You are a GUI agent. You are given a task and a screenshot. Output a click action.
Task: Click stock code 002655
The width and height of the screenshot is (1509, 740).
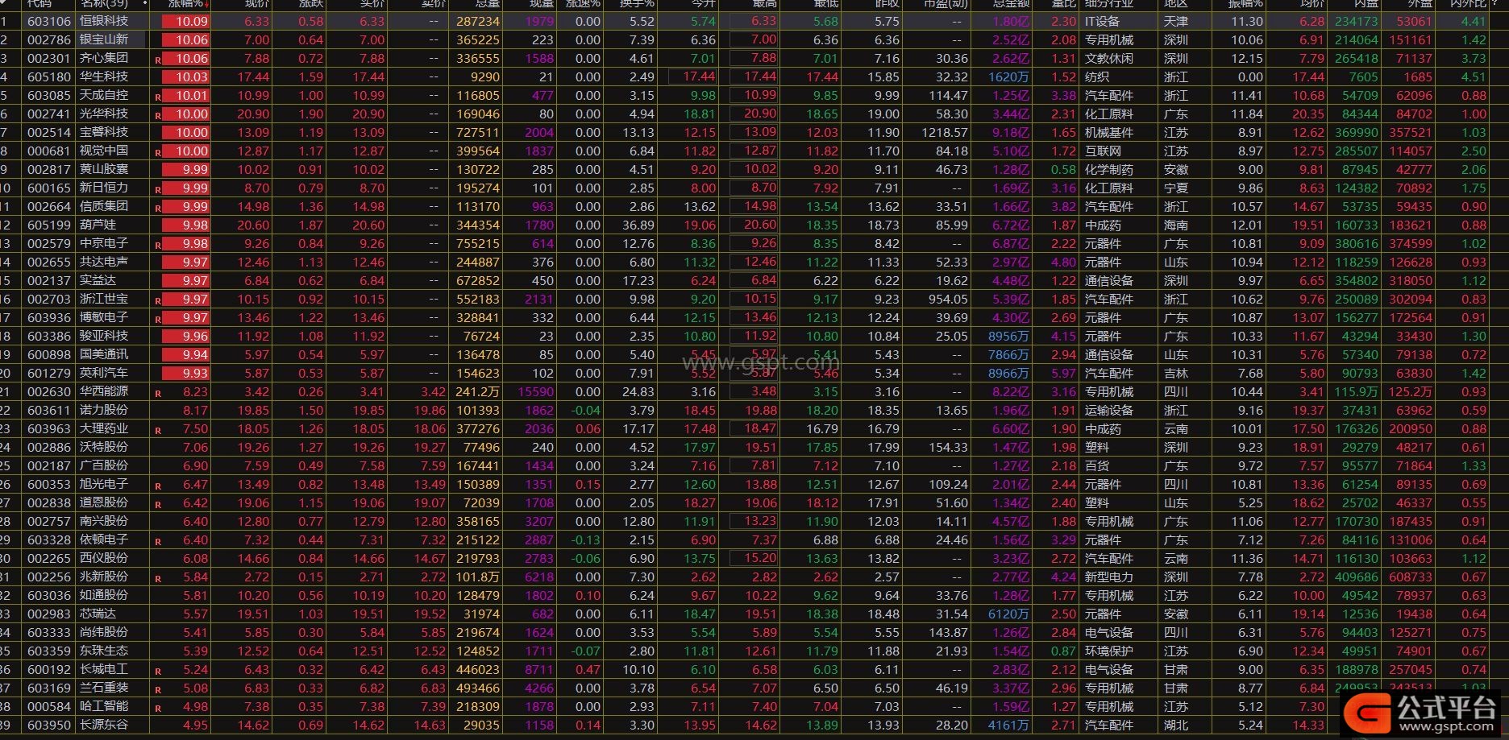click(49, 262)
